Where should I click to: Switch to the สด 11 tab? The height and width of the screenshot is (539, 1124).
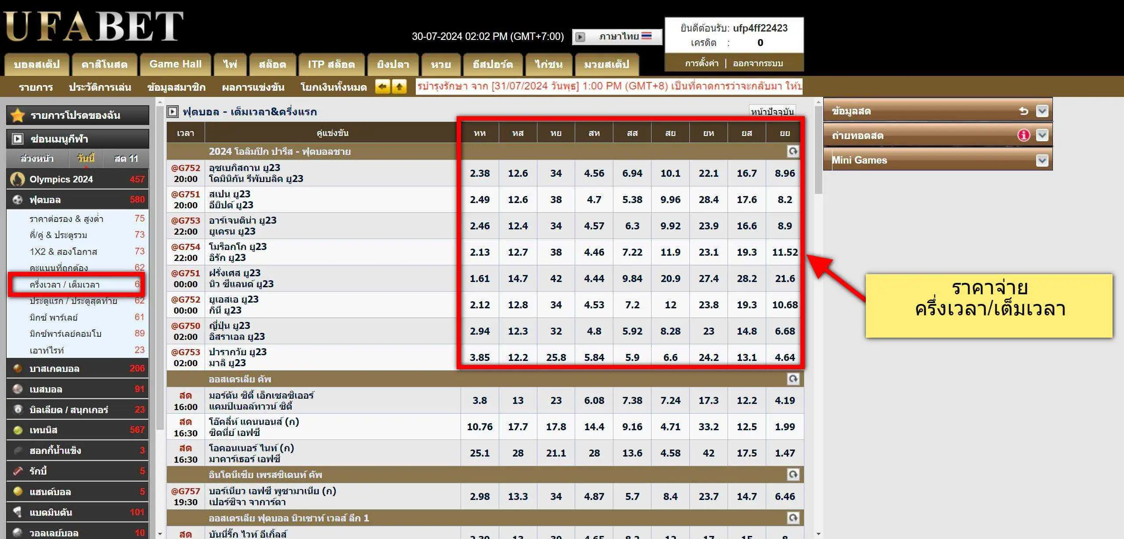pyautogui.click(x=126, y=158)
